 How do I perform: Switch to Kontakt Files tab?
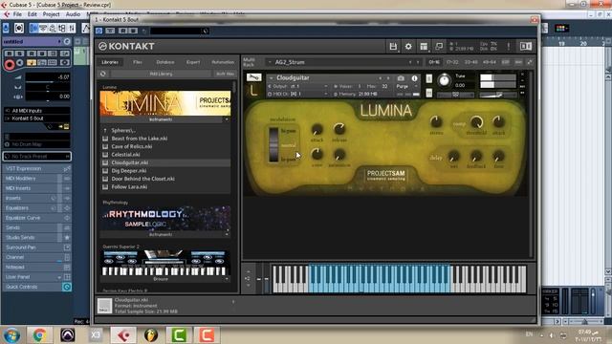[138, 62]
